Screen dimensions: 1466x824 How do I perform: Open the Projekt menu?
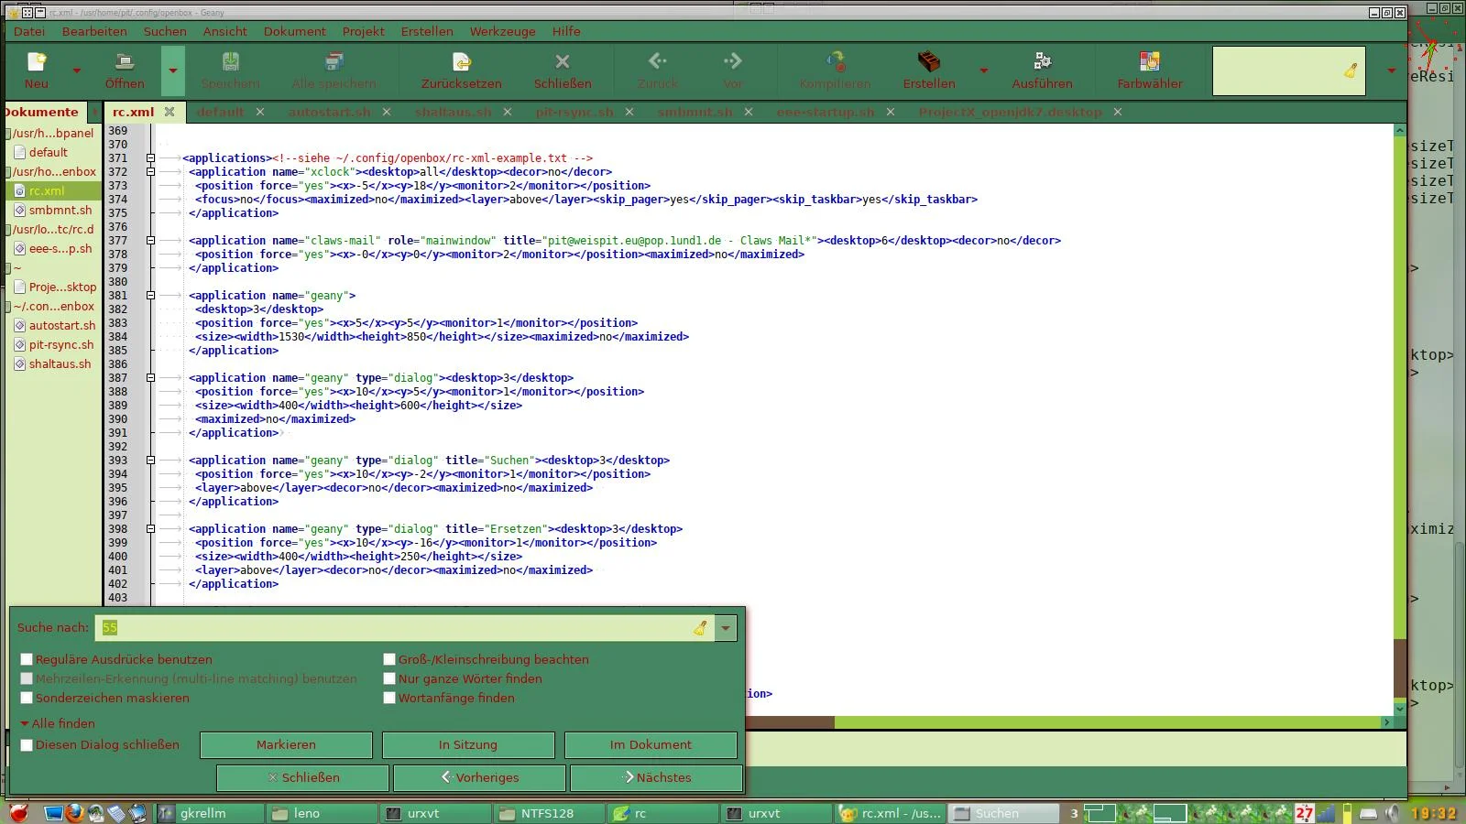click(364, 31)
